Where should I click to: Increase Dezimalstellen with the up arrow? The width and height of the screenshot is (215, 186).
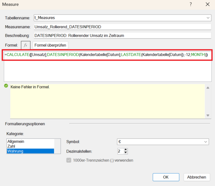(126, 149)
